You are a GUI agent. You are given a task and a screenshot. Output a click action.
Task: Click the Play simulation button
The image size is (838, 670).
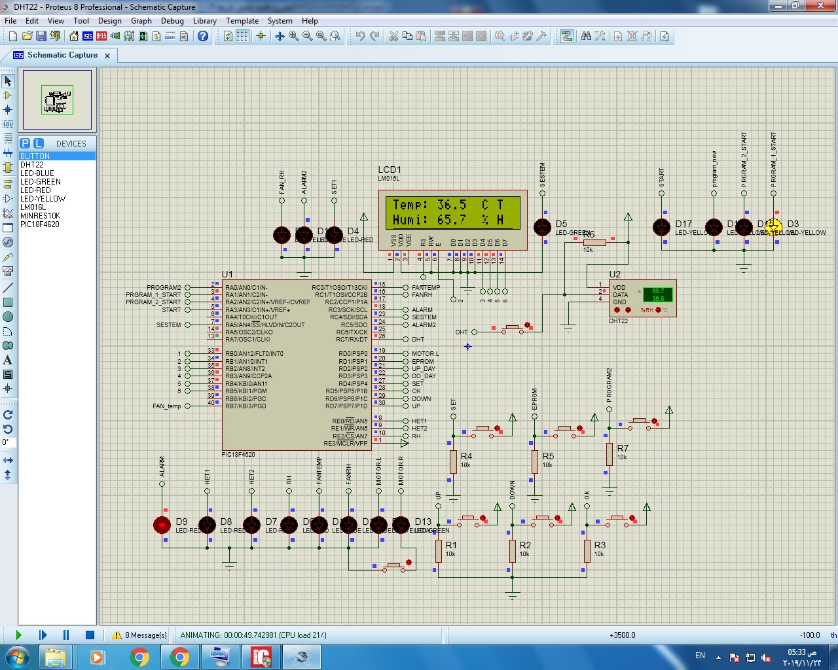tap(18, 635)
